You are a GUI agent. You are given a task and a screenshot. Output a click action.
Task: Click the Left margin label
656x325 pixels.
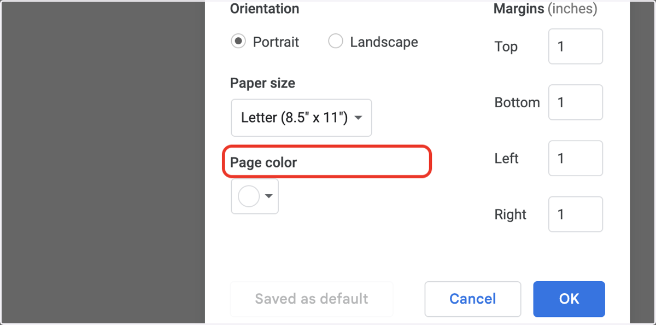[x=507, y=158]
